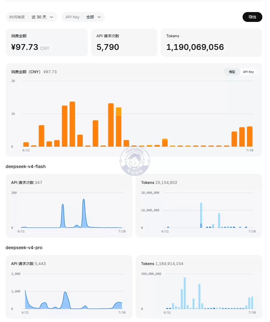Click the chevron next to 全部

[99, 17]
